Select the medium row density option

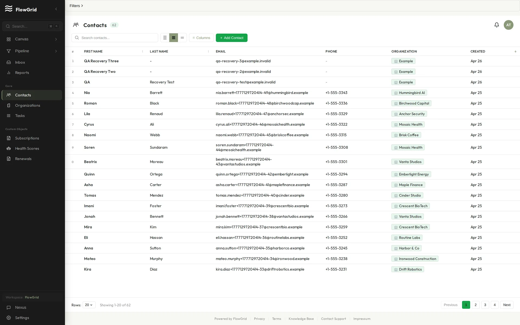pos(174,38)
